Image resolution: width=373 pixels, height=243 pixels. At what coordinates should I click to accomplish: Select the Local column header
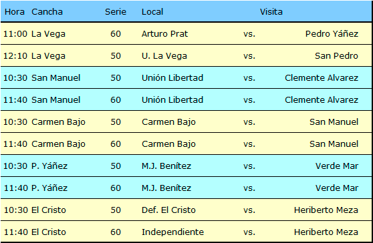pyautogui.click(x=152, y=11)
